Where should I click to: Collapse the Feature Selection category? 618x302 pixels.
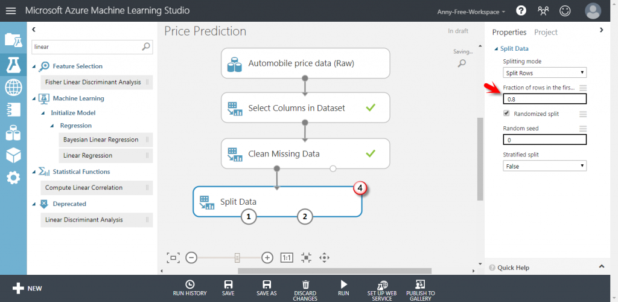point(34,66)
